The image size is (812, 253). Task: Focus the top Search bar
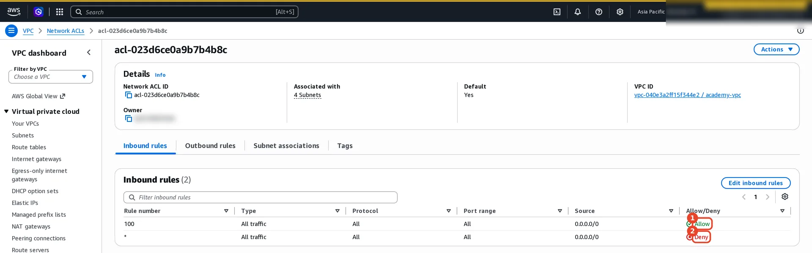[x=184, y=12]
